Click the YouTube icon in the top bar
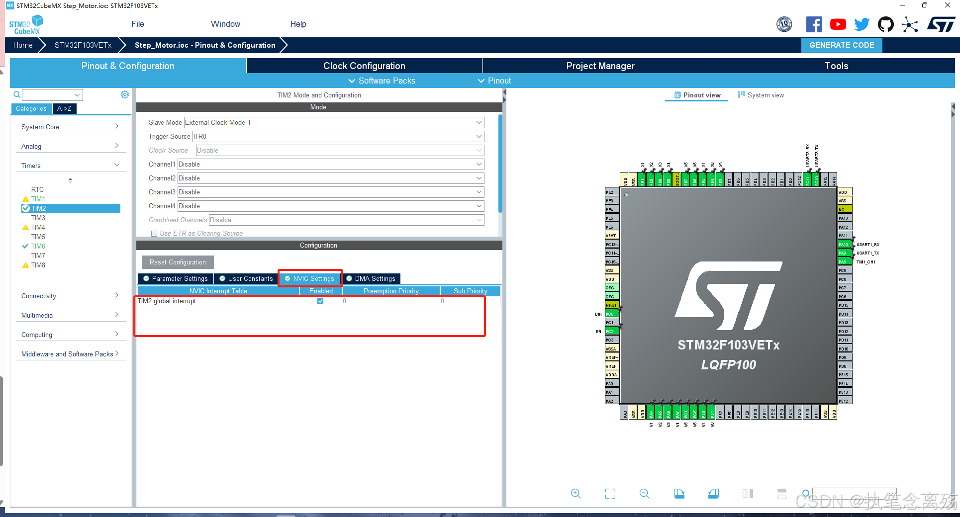 pos(838,24)
